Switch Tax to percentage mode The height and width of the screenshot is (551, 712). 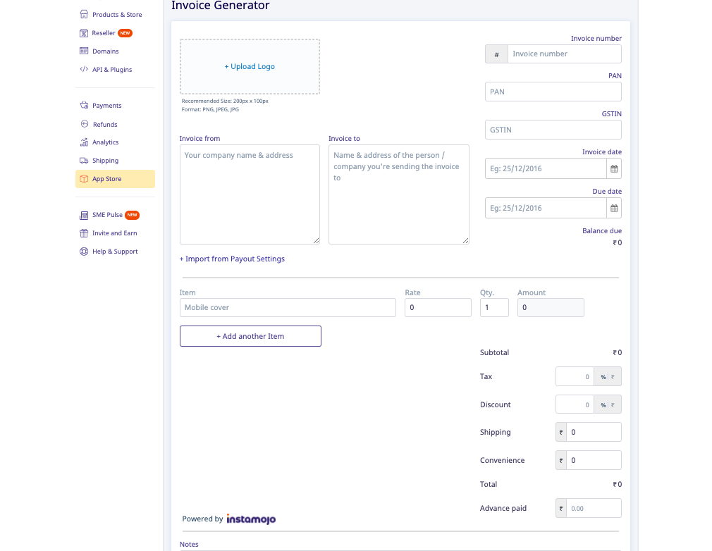click(x=603, y=377)
